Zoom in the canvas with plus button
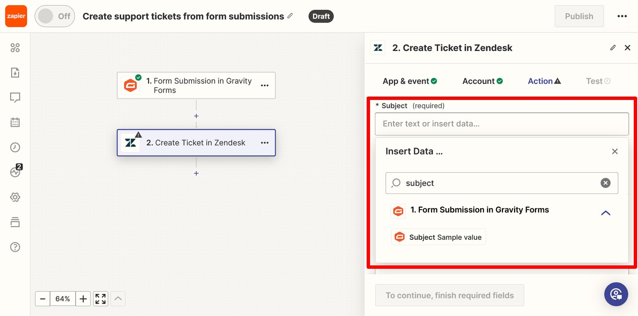 (x=83, y=299)
